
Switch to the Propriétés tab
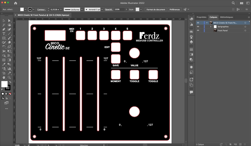click(x=201, y=17)
